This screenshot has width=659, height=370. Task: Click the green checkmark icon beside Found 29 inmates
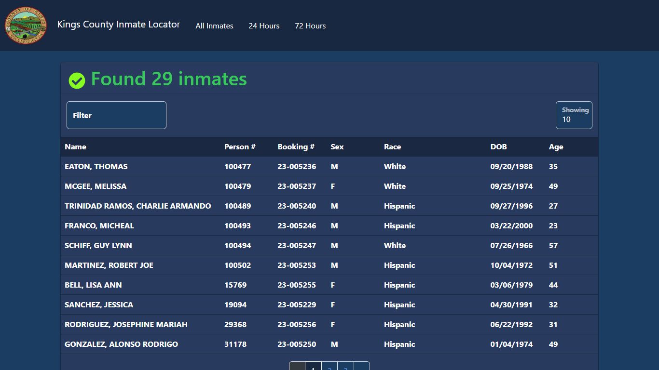pyautogui.click(x=77, y=80)
